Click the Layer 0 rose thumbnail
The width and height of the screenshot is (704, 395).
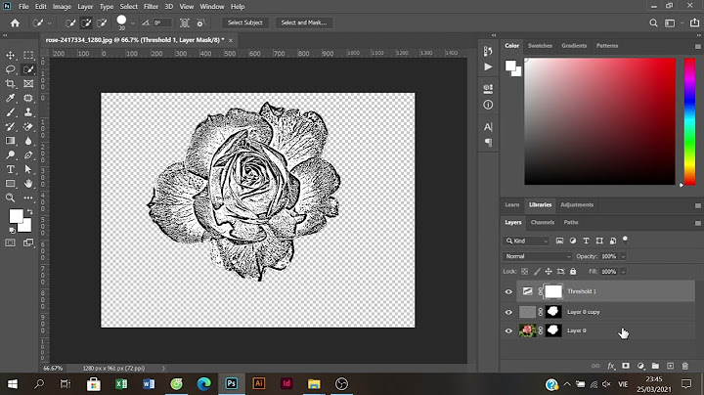[x=528, y=330]
